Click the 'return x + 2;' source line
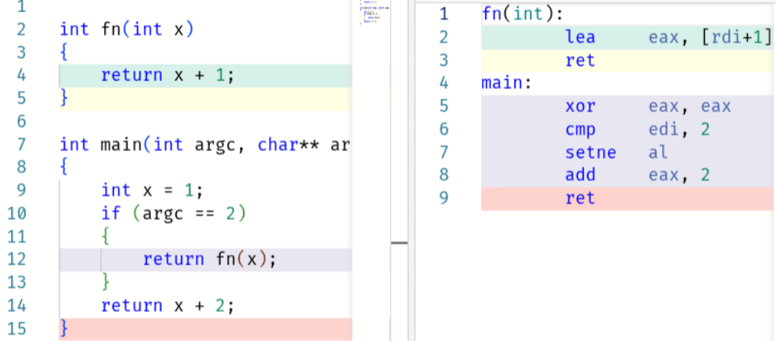 (167, 305)
